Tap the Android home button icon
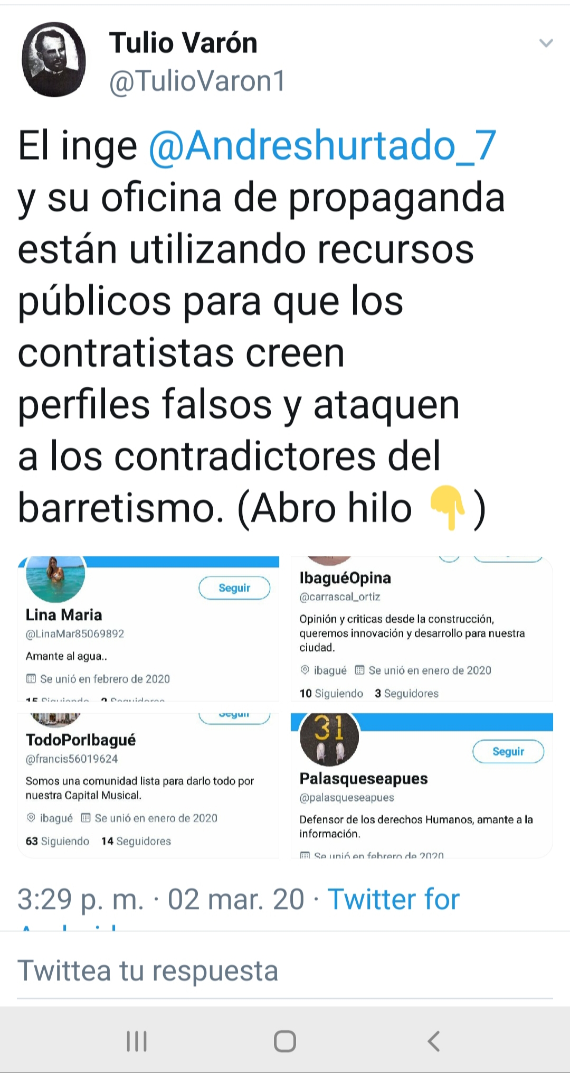570x1073 pixels. tap(285, 1041)
